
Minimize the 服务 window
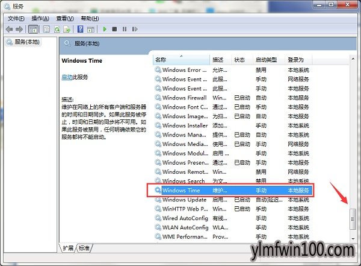coord(319,5)
